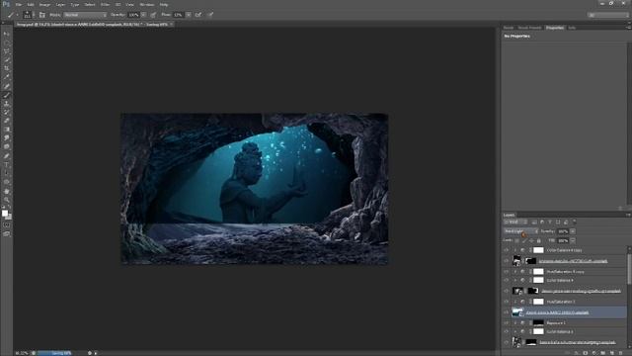Toggle pressure for size icon
The image size is (632, 356).
[210, 15]
